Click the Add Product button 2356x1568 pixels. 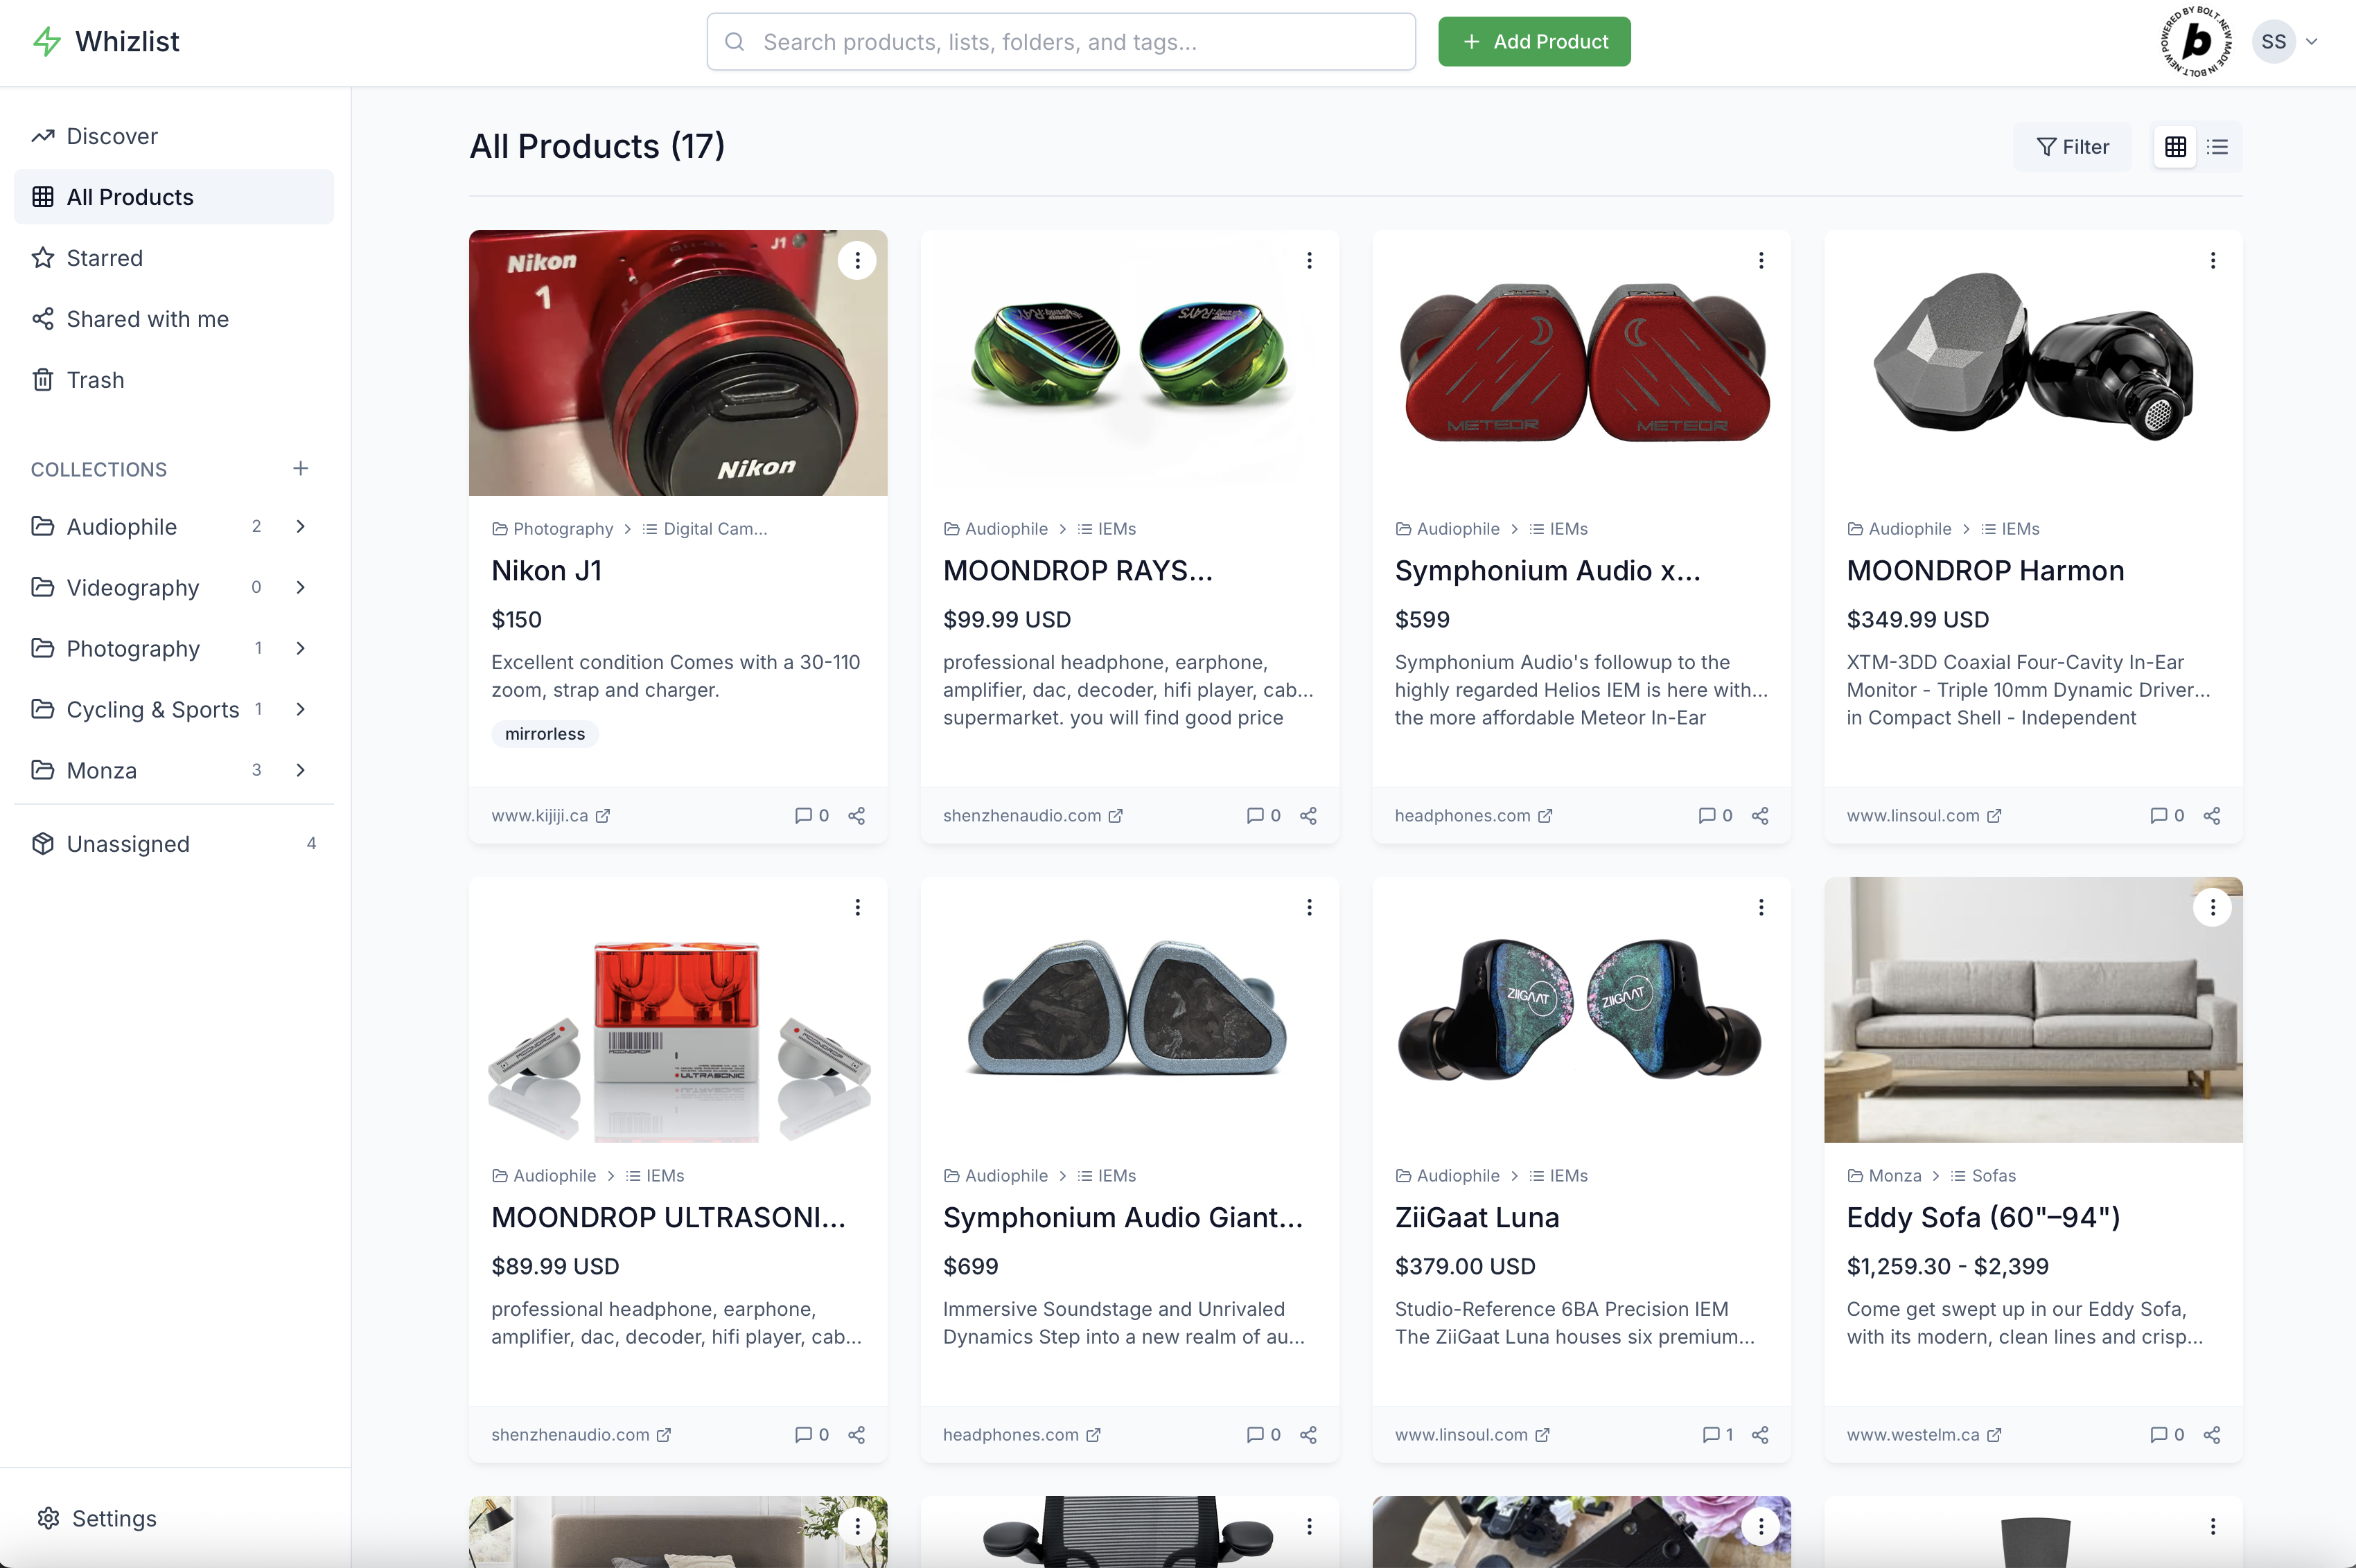1533,42
